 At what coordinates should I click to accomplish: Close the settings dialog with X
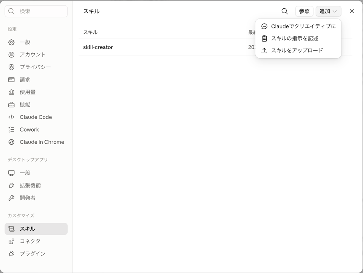352,11
